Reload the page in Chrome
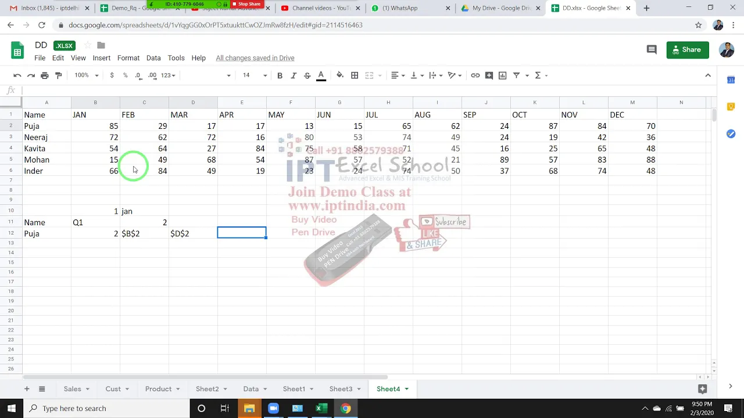The image size is (744, 418). click(42, 25)
